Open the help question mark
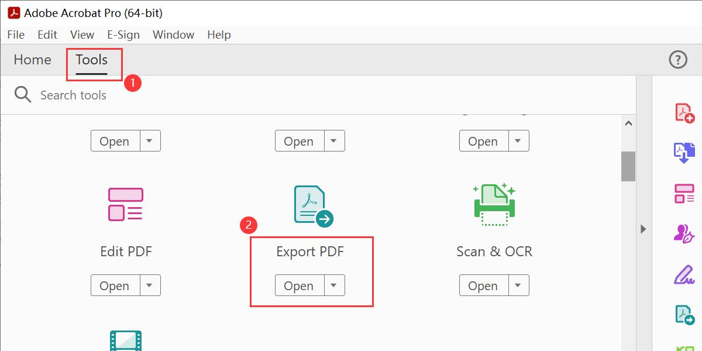This screenshot has height=351, width=702. (x=677, y=59)
